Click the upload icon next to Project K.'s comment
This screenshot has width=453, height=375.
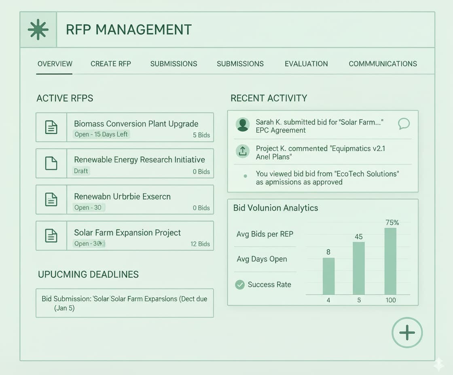pos(243,151)
